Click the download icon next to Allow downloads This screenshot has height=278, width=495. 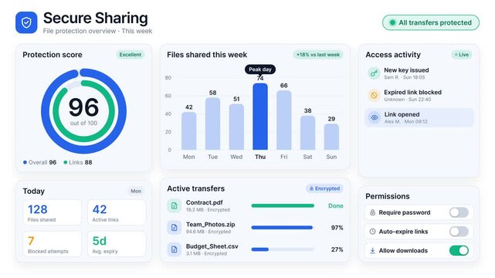tap(372, 250)
